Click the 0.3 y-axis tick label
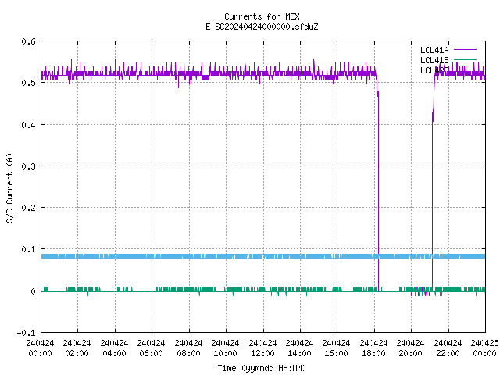Image resolution: width=500 pixels, height=375 pixels. pos(28,166)
